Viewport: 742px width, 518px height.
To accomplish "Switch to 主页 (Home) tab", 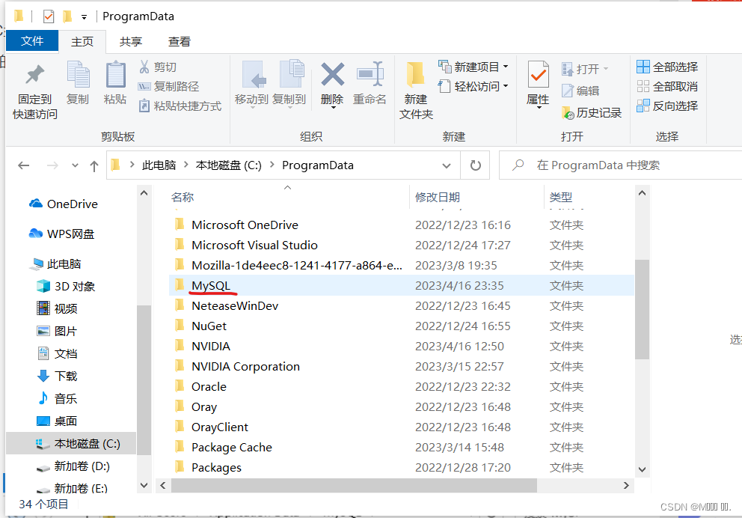I will click(x=82, y=42).
